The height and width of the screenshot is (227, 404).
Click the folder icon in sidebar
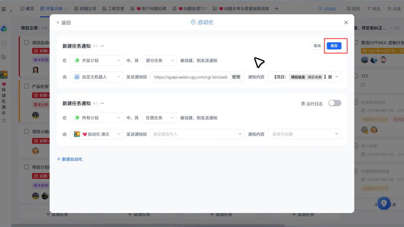tap(4, 56)
